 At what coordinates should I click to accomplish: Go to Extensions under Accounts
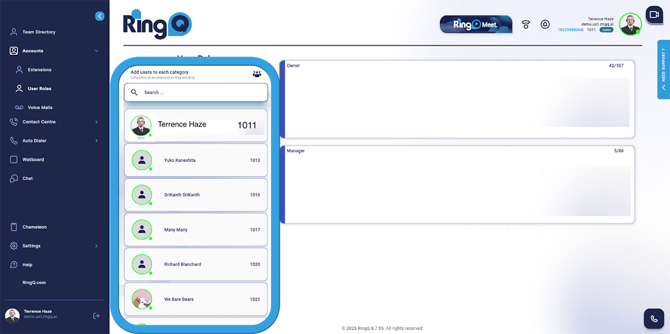(39, 70)
